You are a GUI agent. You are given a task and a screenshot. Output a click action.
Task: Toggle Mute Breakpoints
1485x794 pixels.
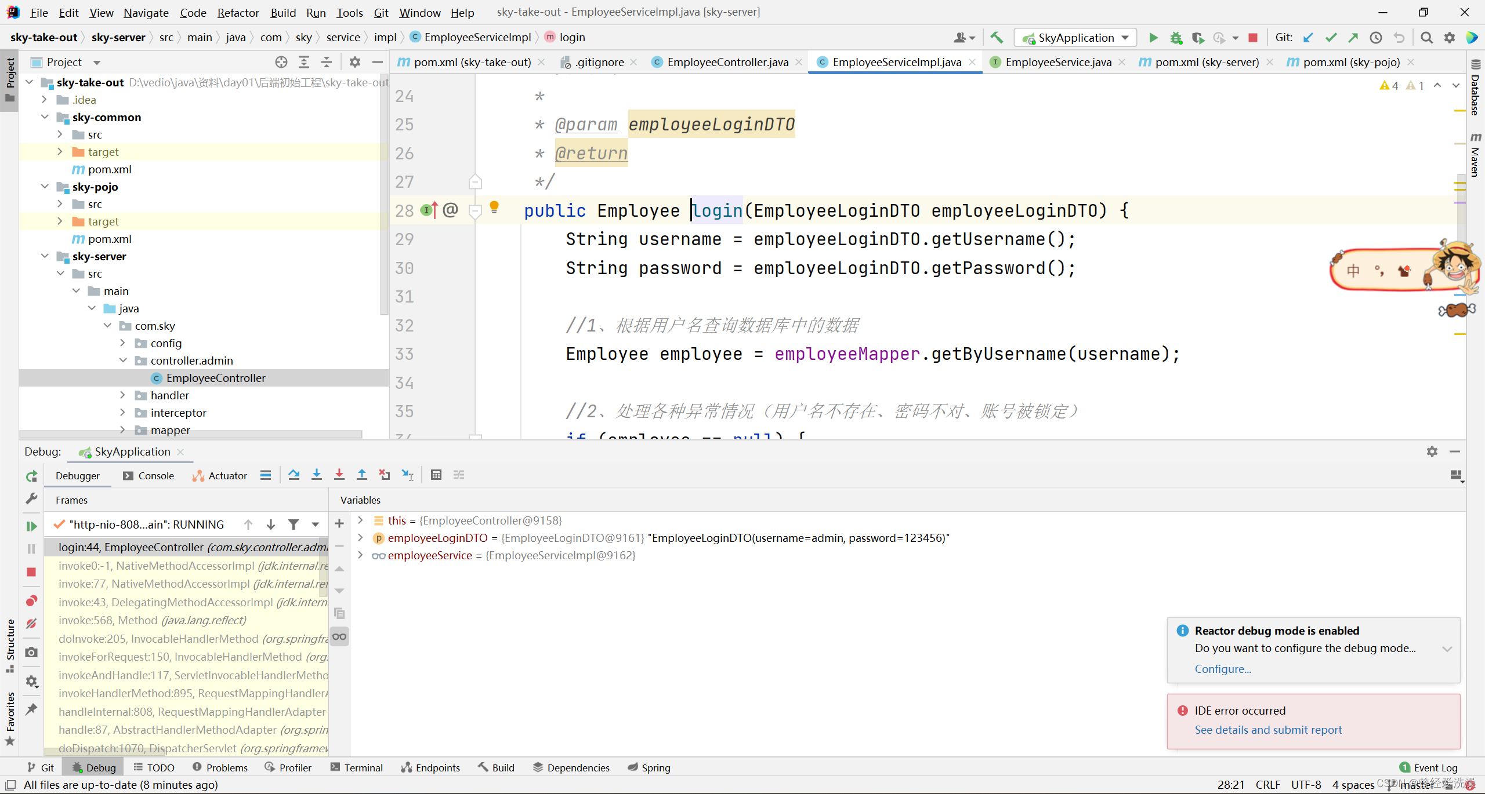(x=31, y=624)
